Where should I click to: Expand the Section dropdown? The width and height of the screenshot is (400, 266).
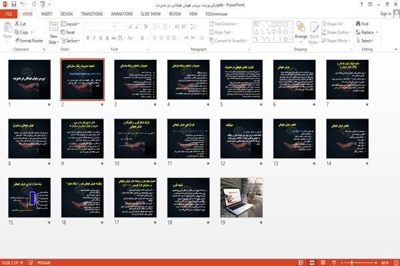point(71,41)
